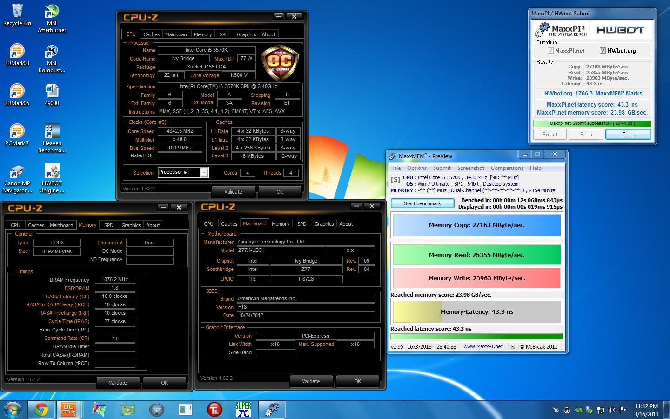The height and width of the screenshot is (419, 670).
Task: Click the Core Speed 4842.5 MHz field
Action: point(180,131)
